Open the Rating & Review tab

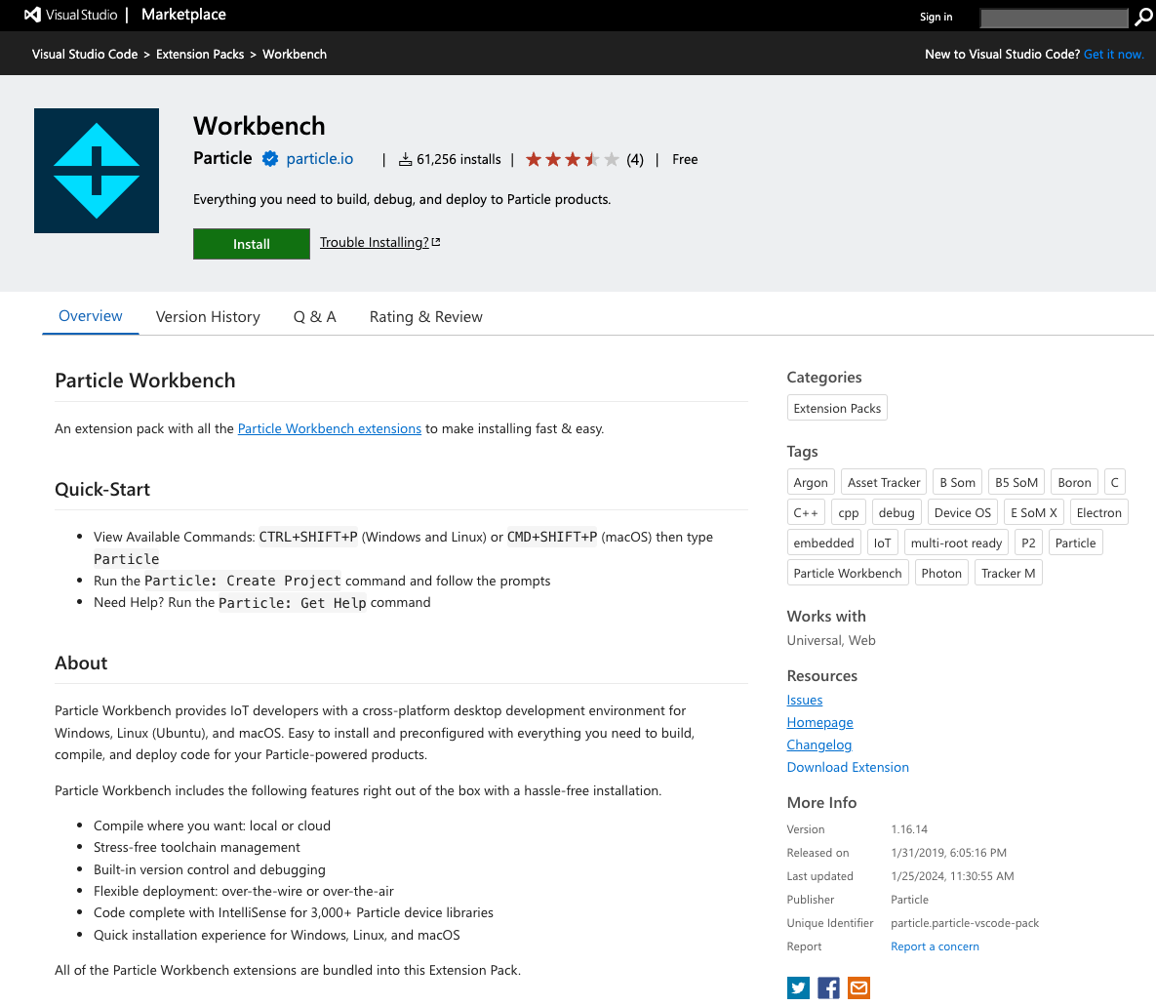click(x=426, y=317)
